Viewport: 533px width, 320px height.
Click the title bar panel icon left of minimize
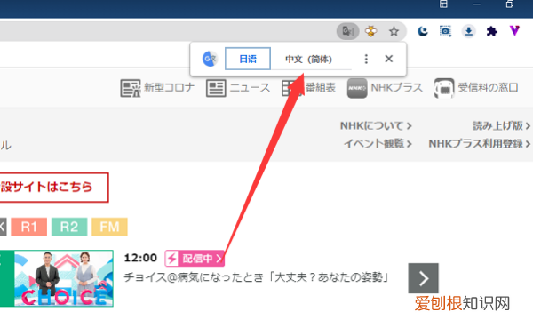click(x=443, y=4)
